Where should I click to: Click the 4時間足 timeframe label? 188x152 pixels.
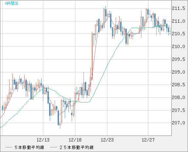tap(12, 3)
